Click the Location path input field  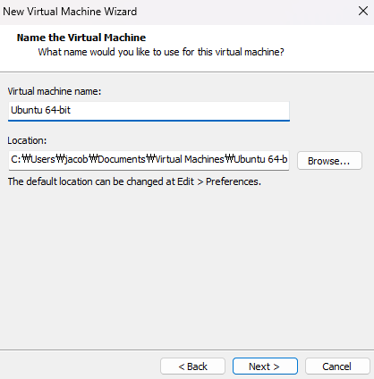click(x=149, y=160)
